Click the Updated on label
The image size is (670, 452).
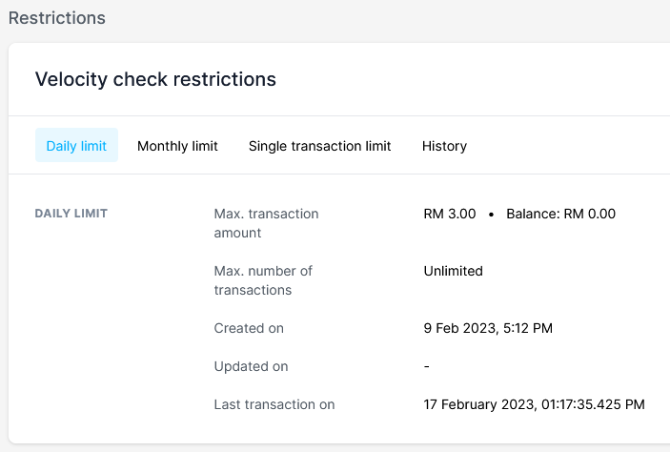[251, 366]
